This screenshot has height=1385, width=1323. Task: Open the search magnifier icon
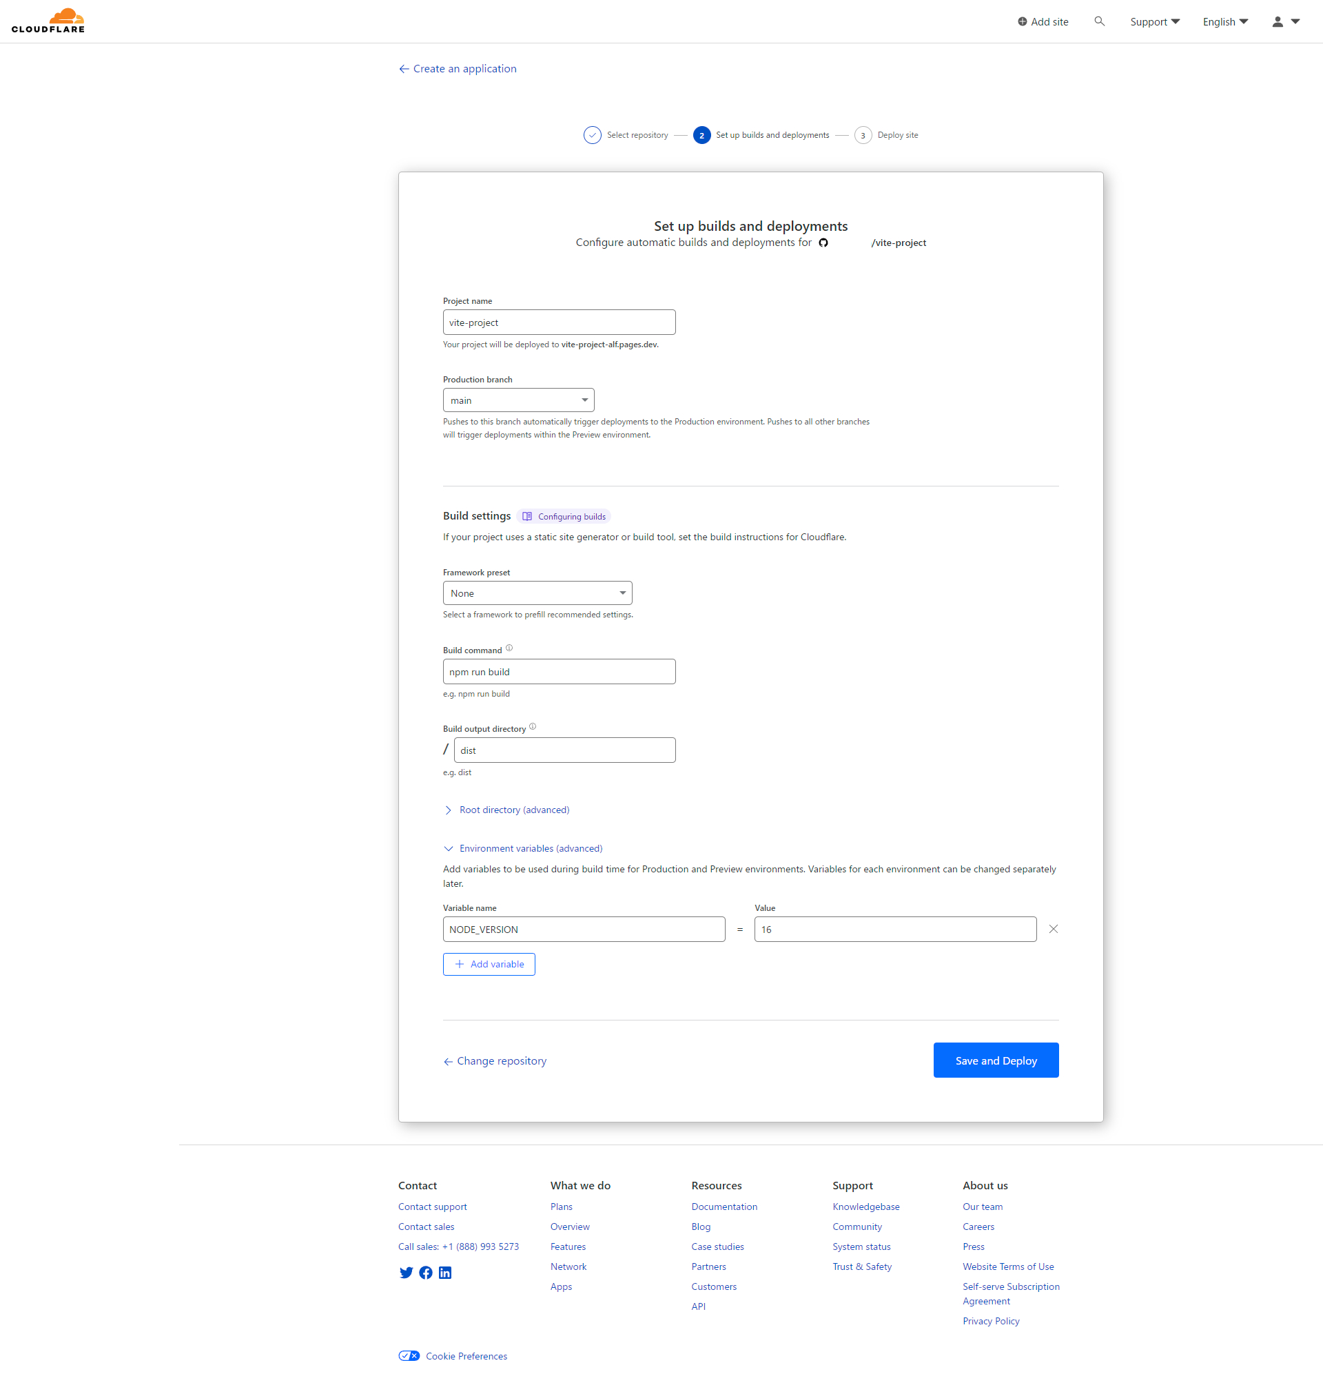(1099, 21)
